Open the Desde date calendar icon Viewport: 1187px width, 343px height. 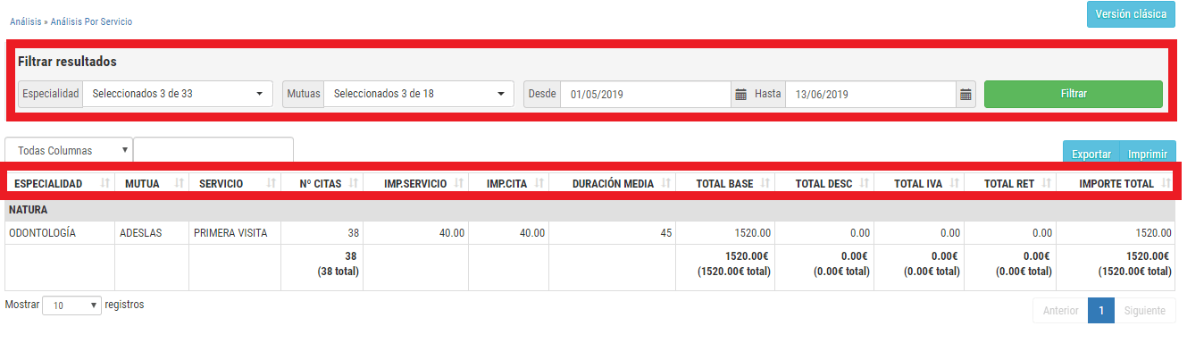click(x=740, y=94)
